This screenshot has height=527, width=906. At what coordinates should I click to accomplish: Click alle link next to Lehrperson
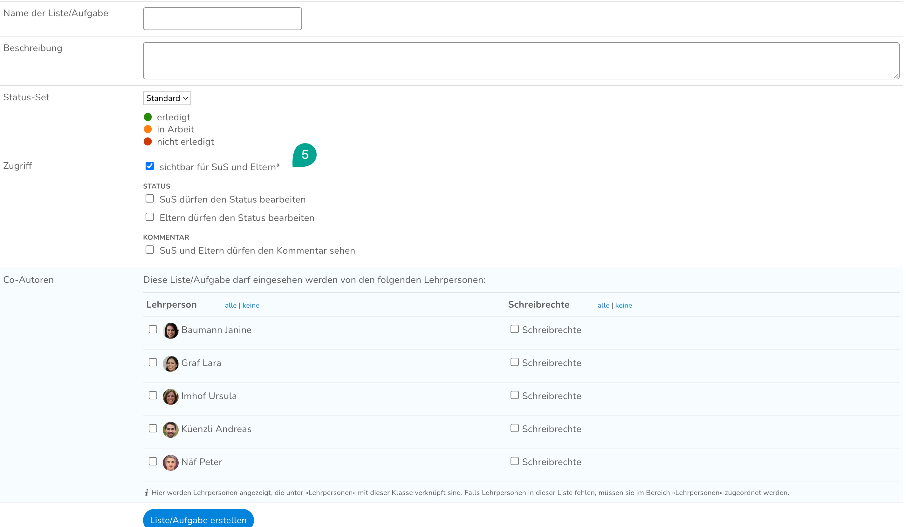click(231, 305)
